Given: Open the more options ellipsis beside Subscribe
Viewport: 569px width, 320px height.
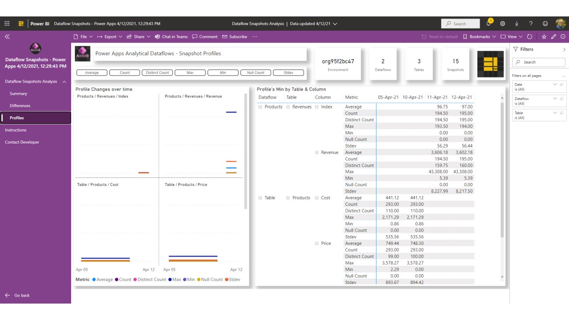Looking at the screenshot, I should (255, 37).
